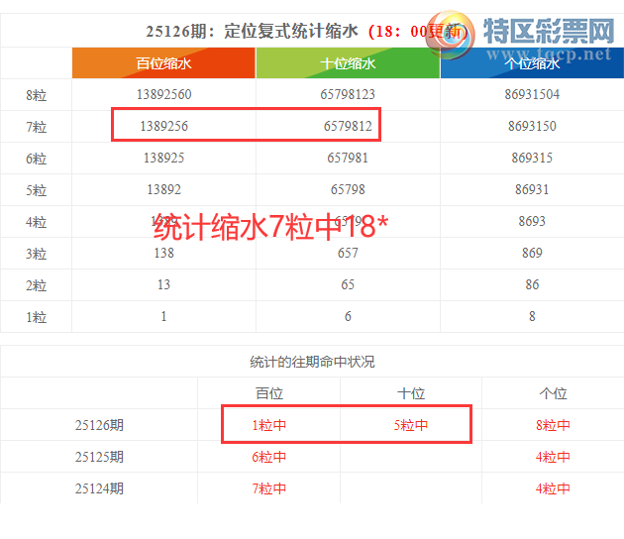624x539 pixels.
Task: Click 百位缩水 value 1 in 1粒 row
Action: 163,316
